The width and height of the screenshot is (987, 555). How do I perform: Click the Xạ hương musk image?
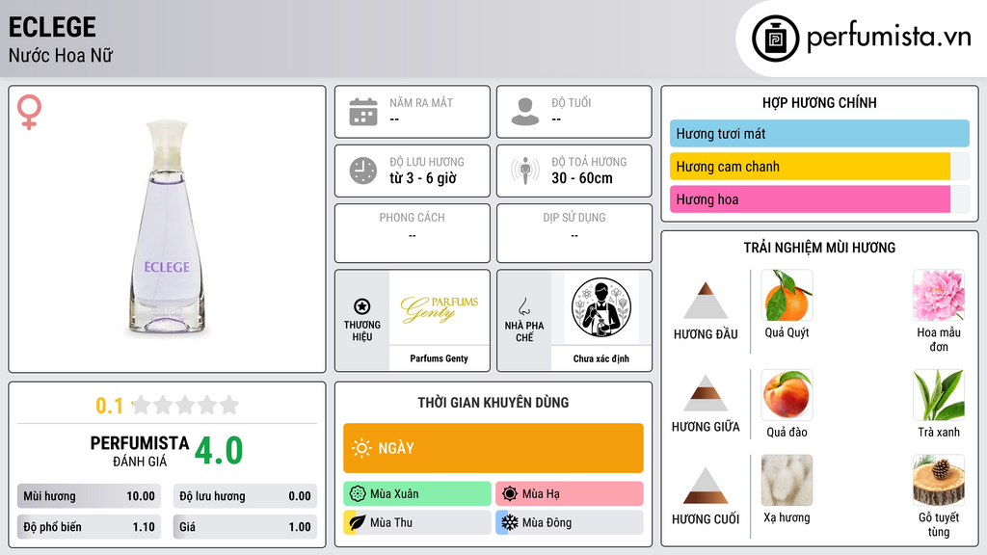click(787, 480)
